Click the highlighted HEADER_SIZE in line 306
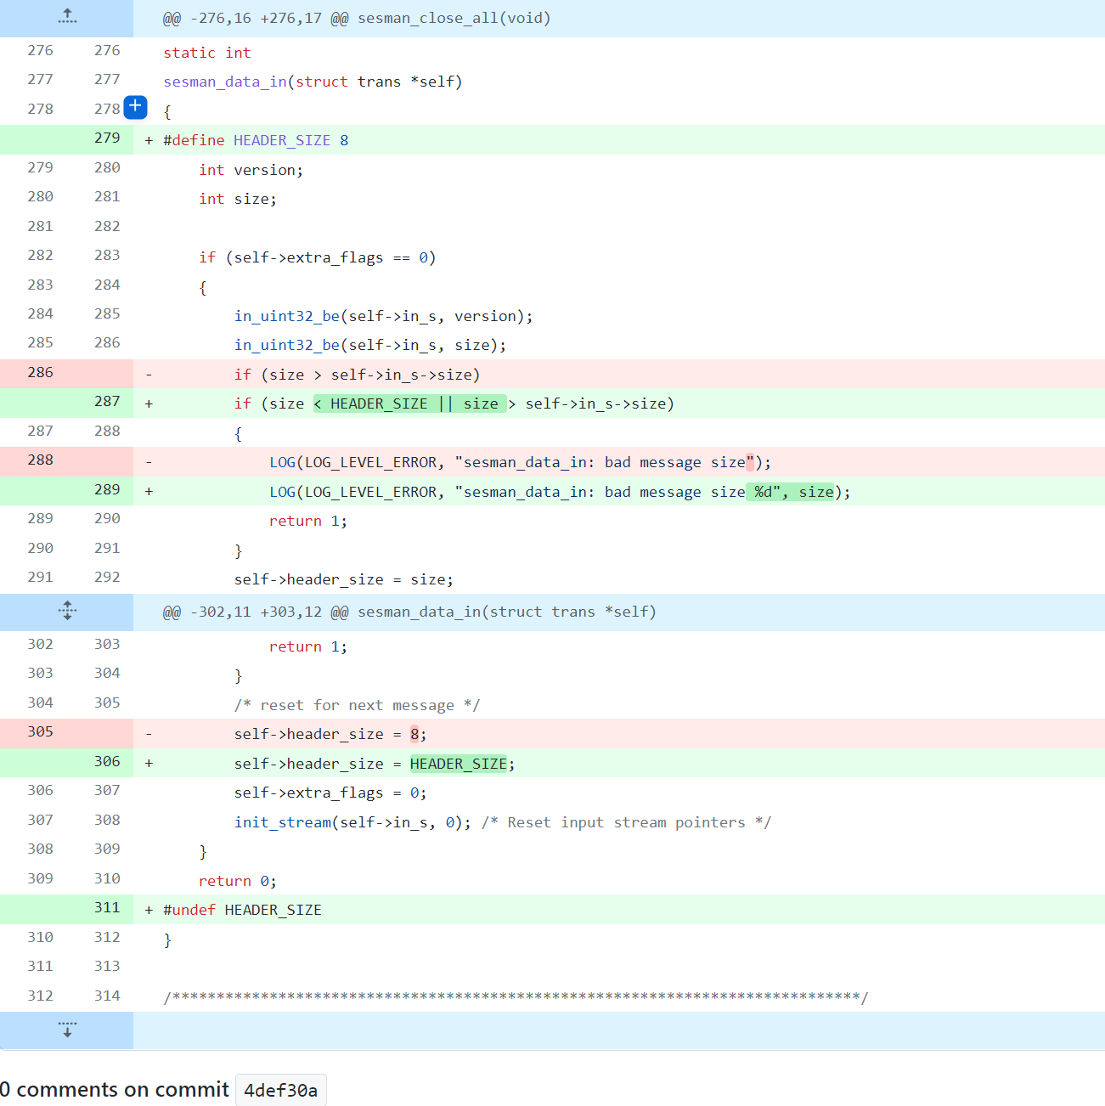 (458, 764)
